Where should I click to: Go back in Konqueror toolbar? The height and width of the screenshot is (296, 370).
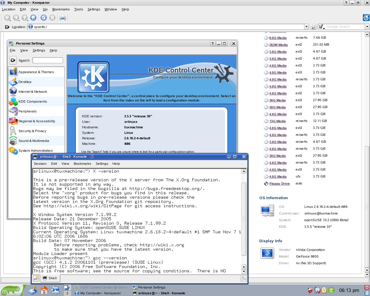point(7,18)
